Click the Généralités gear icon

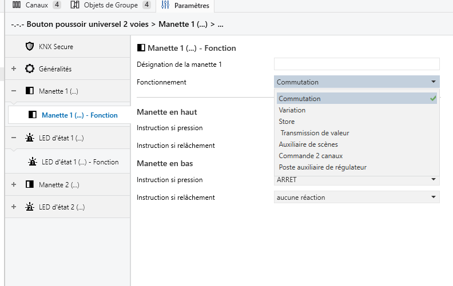click(30, 69)
